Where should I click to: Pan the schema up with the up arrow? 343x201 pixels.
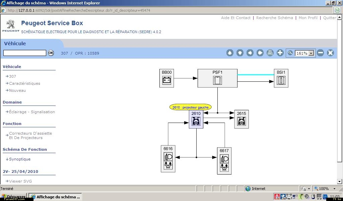point(230,53)
